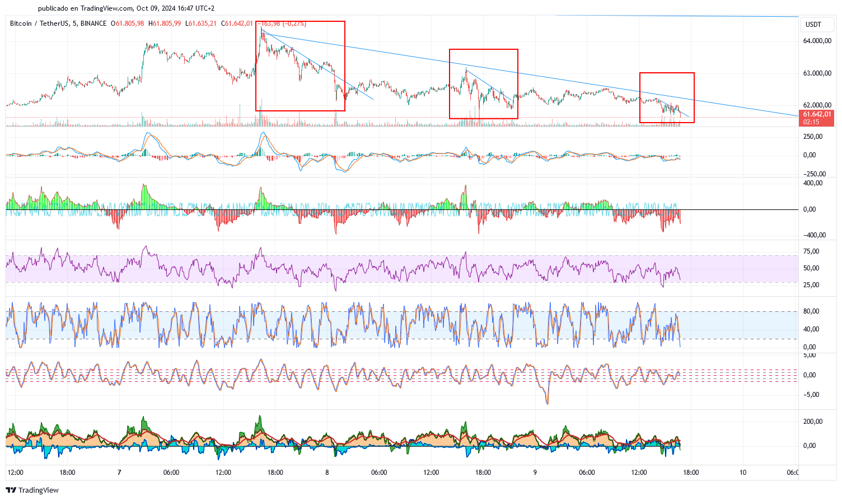Click the TradingView logo in the footer

[32, 490]
